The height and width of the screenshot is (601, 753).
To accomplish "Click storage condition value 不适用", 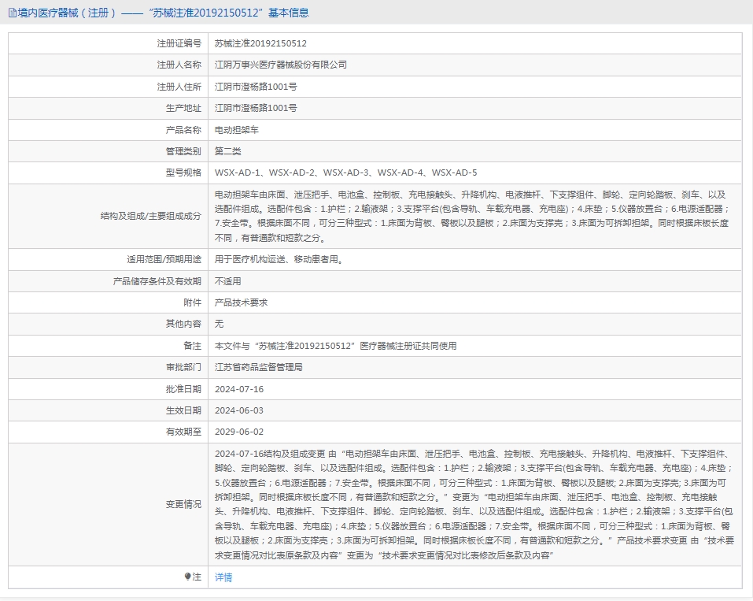I will pyautogui.click(x=227, y=281).
